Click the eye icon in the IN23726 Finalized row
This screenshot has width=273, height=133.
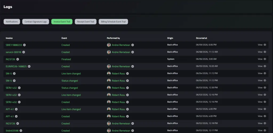(x=265, y=59)
